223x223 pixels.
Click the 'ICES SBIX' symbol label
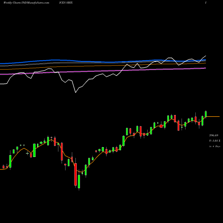pyautogui.click(x=66, y=3)
